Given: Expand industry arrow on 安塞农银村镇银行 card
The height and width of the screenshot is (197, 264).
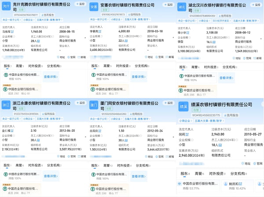Looking at the screenshot, I should (173, 38).
